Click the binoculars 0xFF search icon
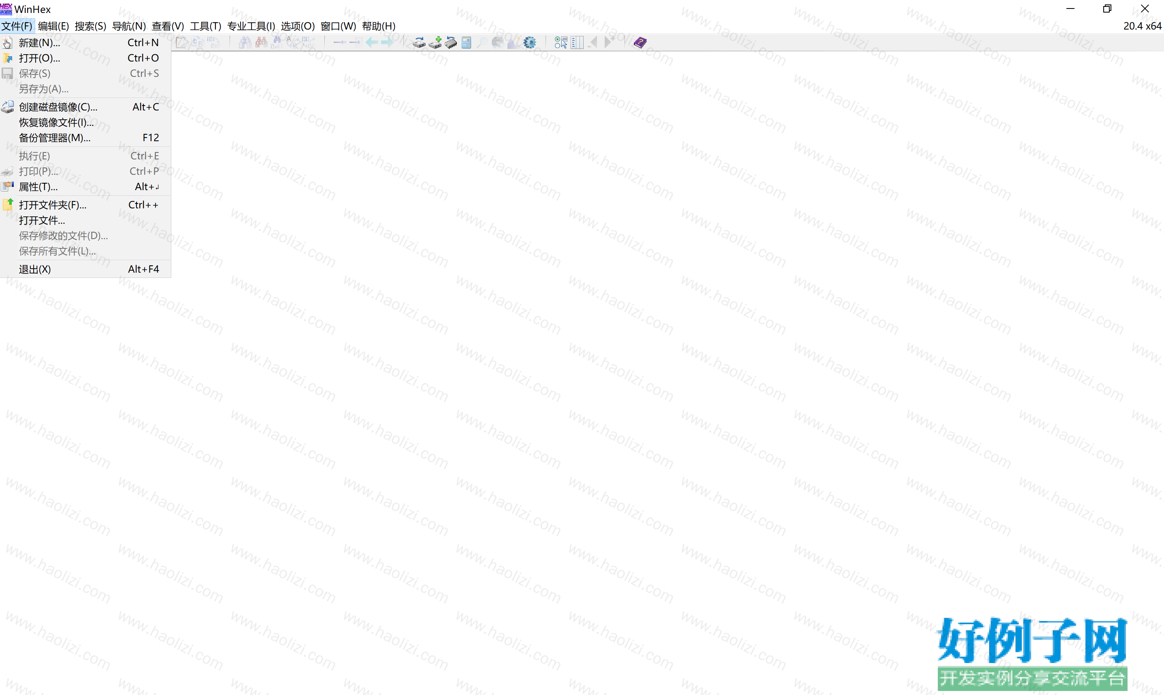Screen dimensions: 1164x695 [277, 42]
